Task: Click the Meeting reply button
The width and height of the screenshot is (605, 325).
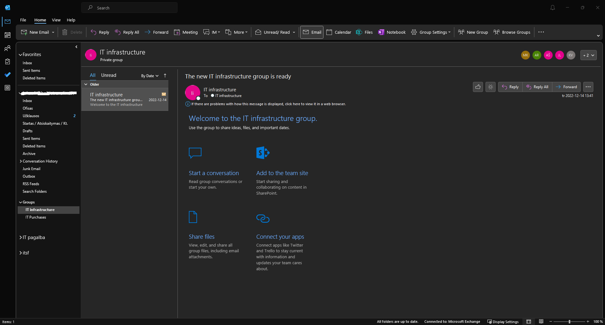Action: tap(186, 32)
